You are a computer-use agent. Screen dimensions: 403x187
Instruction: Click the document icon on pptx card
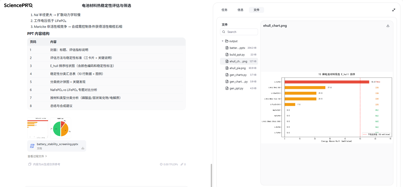pyautogui.click(x=32, y=146)
